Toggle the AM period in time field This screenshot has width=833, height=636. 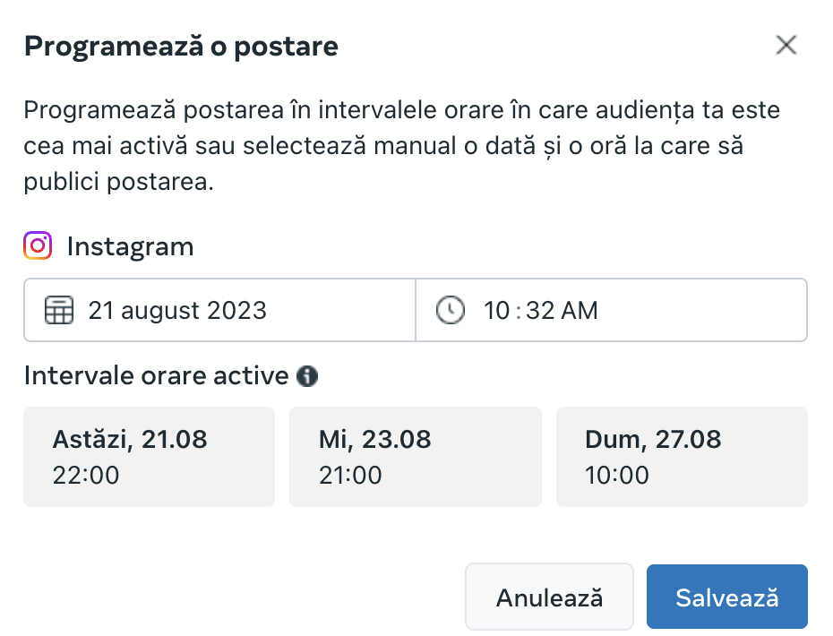pos(580,311)
